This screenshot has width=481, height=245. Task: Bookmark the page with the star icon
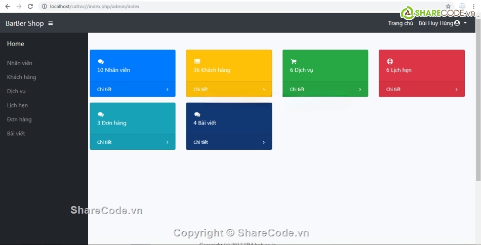448,7
